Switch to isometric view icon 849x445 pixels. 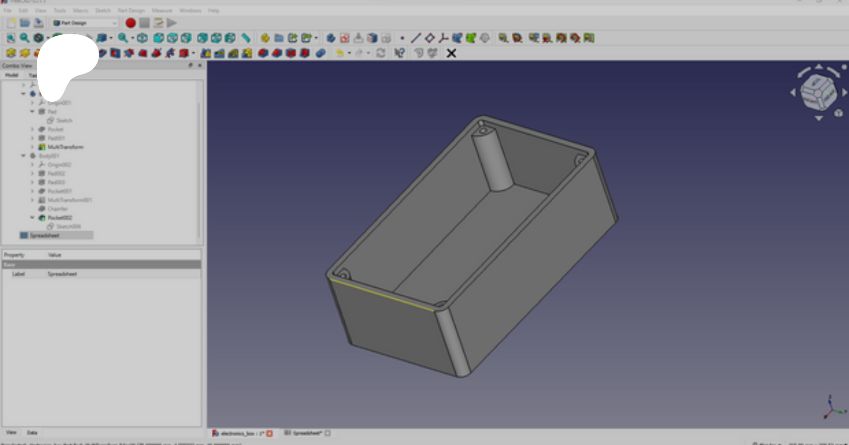142,38
